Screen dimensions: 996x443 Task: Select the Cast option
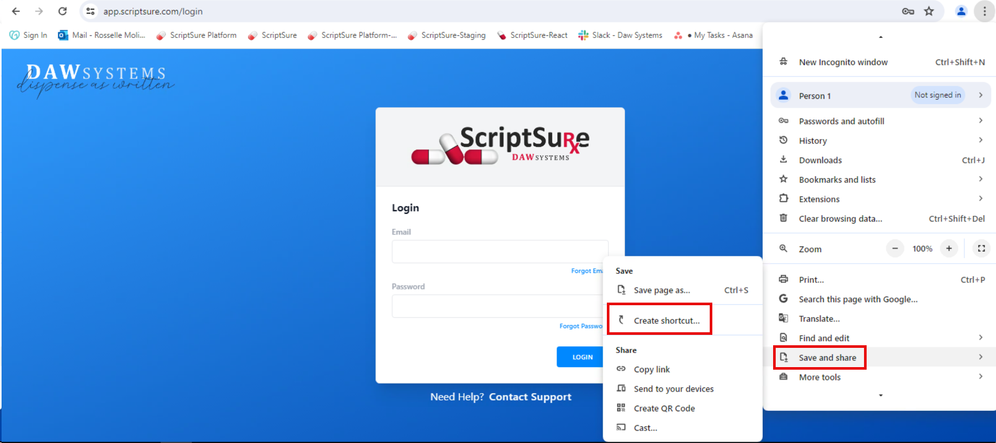click(682, 427)
